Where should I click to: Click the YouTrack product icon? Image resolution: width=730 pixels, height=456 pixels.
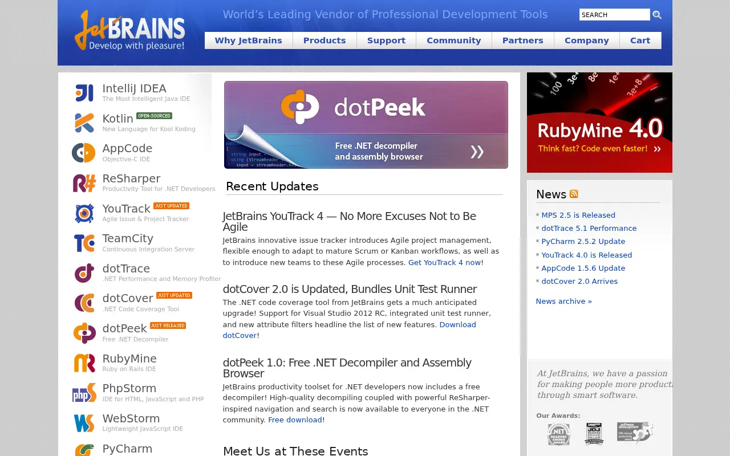84,213
